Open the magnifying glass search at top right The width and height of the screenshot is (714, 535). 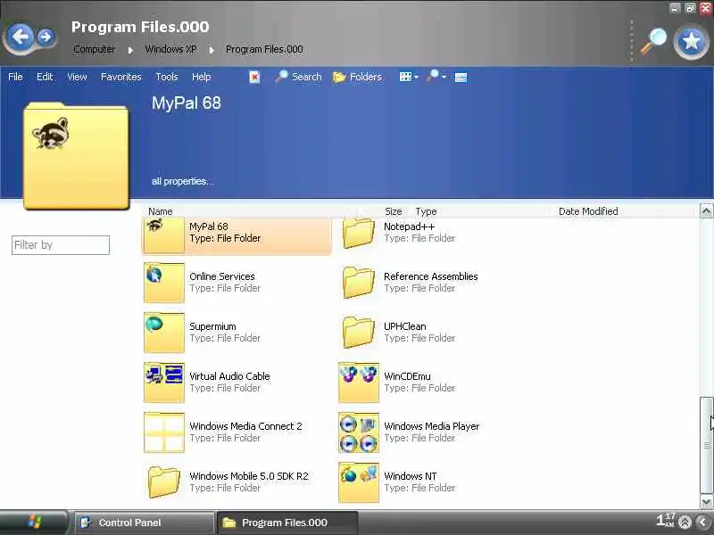click(653, 41)
